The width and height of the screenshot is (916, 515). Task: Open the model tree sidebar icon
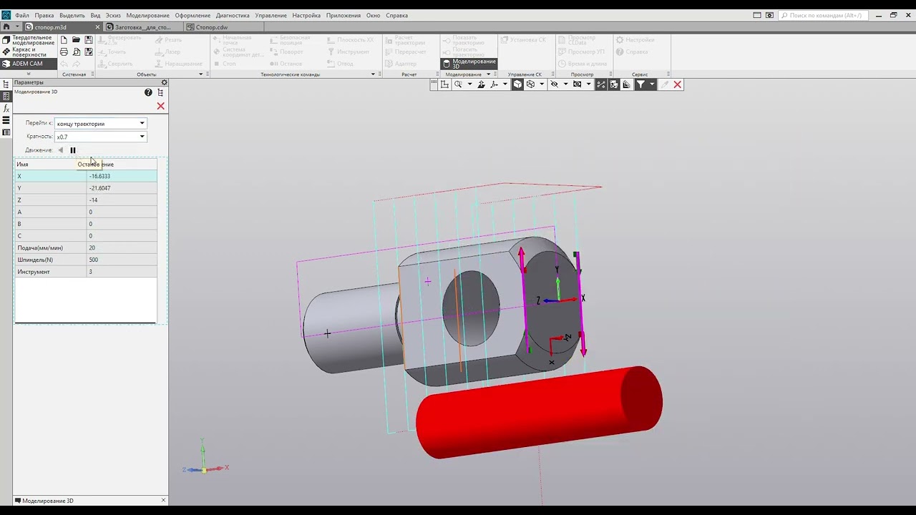click(6, 84)
